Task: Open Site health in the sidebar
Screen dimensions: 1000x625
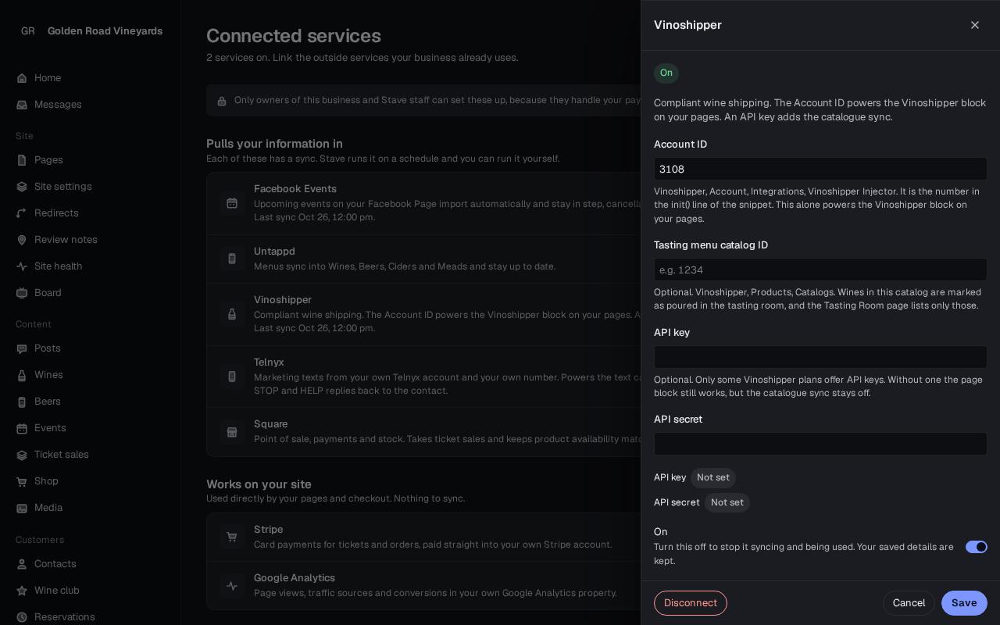Action: pyautogui.click(x=90, y=266)
